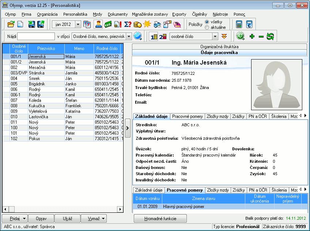The image size is (310, 231).
Task: Click the pink book icon
Action: [x=177, y=24]
